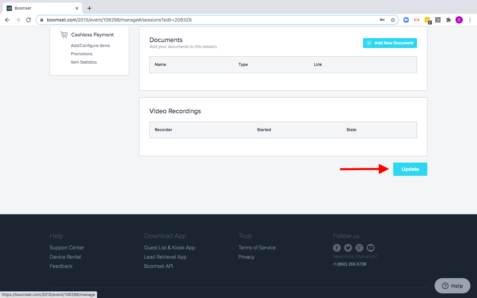Open the Chrome extensions puzzle icon
This screenshot has width=477, height=298.
click(x=449, y=20)
